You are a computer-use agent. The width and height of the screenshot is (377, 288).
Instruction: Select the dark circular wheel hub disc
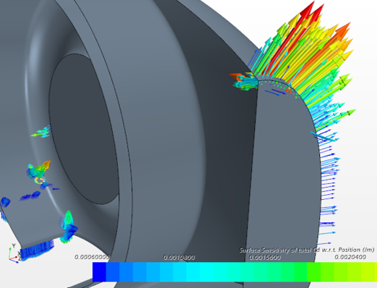point(83,128)
